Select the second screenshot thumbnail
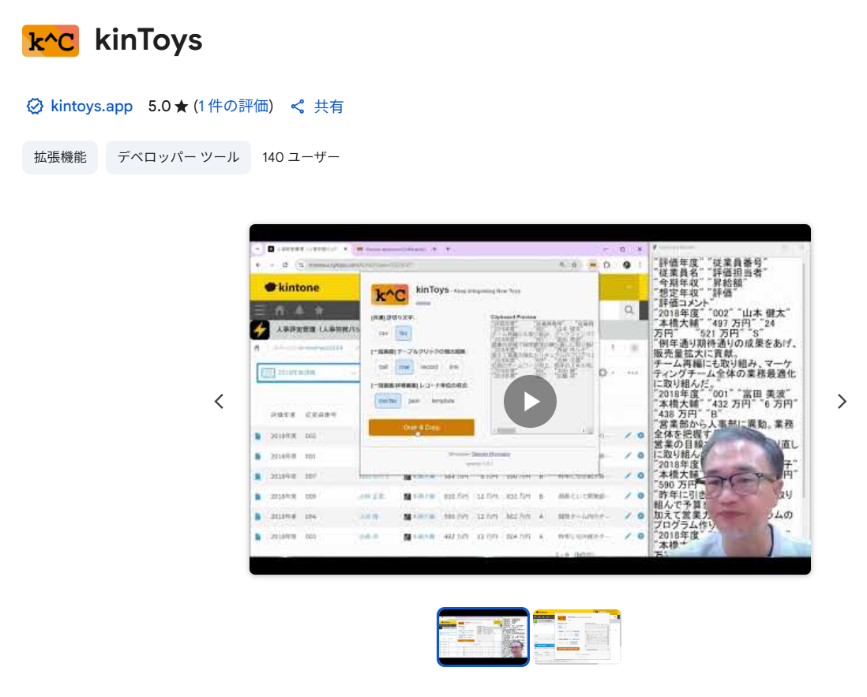 pyautogui.click(x=577, y=636)
